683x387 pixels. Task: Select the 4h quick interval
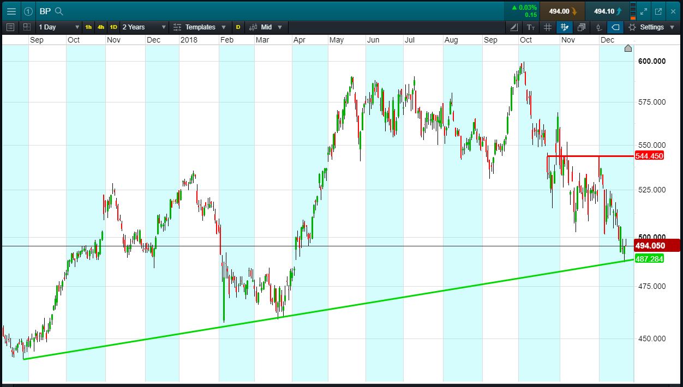(x=101, y=27)
